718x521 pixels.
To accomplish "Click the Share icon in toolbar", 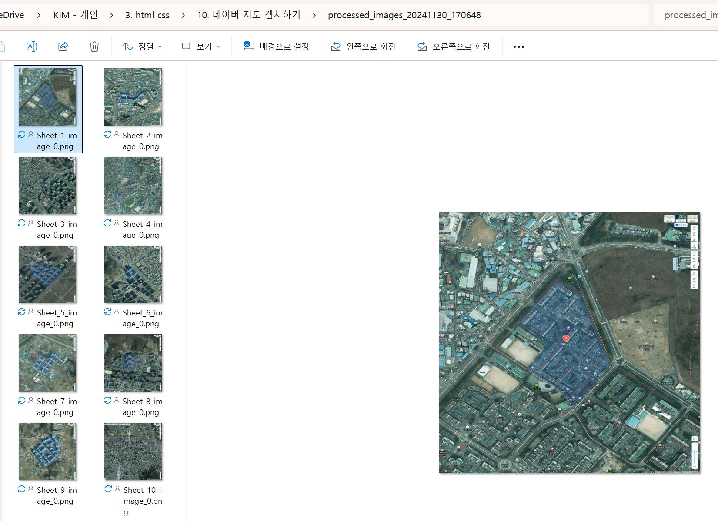I will point(63,46).
